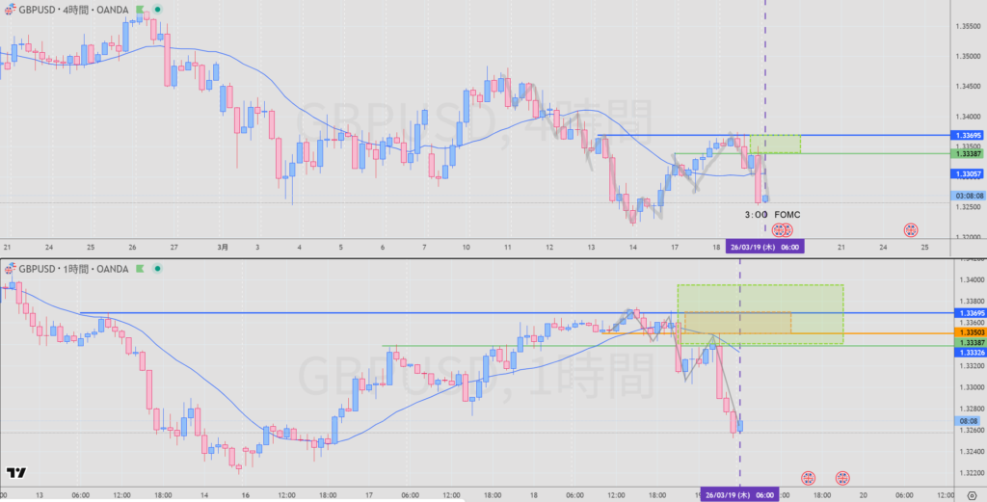This screenshot has width=987, height=502.
Task: Click the purple 26/03/19 date label on upper time axis
Action: 764,247
